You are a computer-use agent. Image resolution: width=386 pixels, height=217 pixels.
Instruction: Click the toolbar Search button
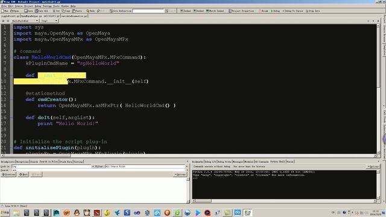tap(171, 11)
